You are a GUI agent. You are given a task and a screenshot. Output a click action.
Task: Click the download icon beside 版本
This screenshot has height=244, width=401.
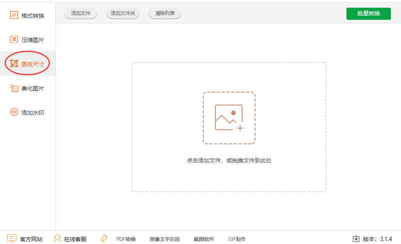[x=356, y=239]
